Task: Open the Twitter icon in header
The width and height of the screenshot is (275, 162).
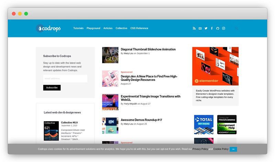Action: (x=206, y=28)
